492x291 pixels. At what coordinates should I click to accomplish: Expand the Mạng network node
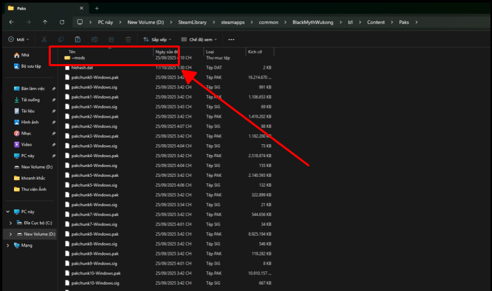[x=7, y=246]
